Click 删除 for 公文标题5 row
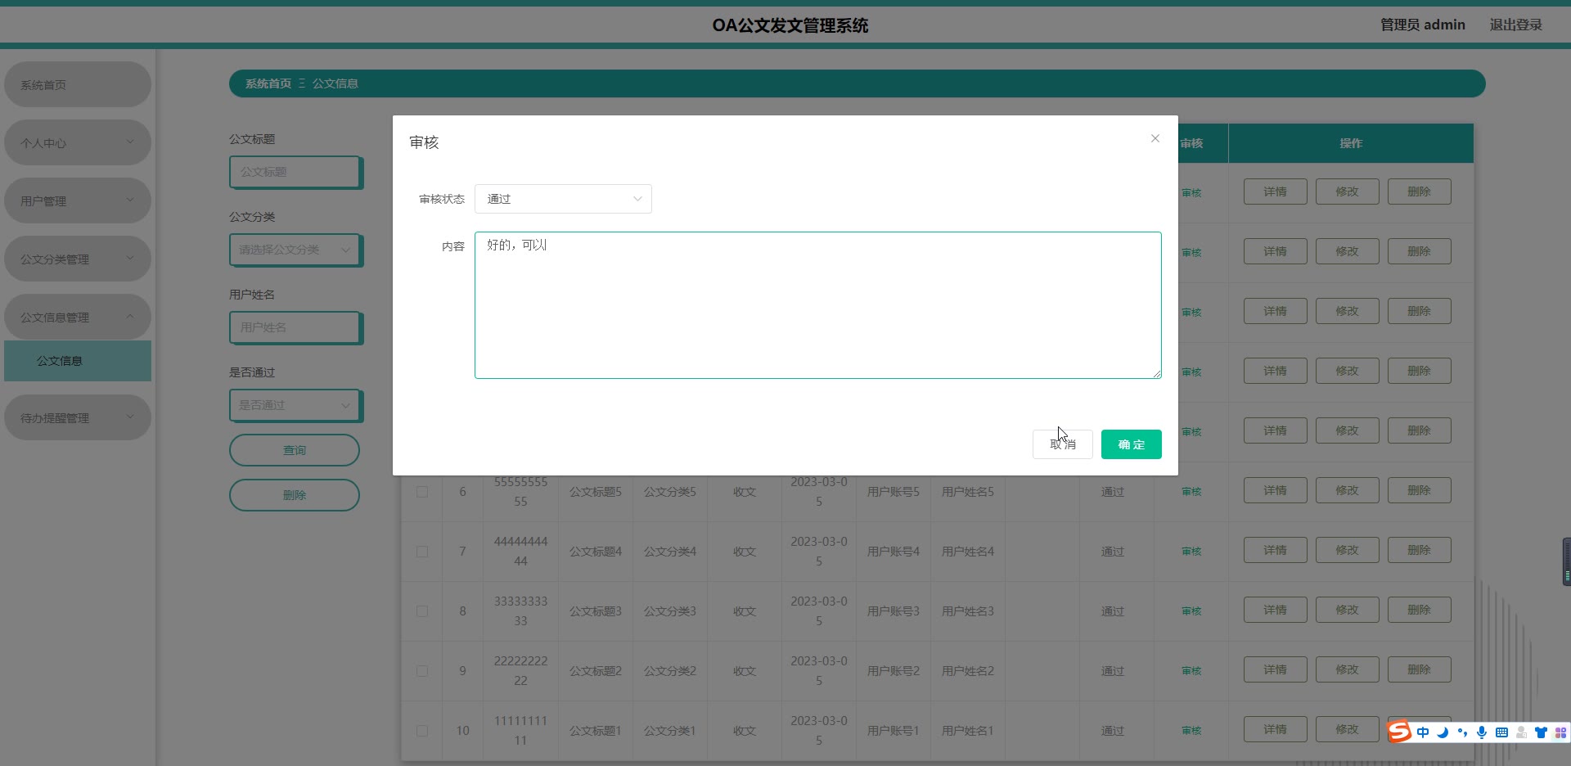This screenshot has height=766, width=1571. click(x=1419, y=490)
